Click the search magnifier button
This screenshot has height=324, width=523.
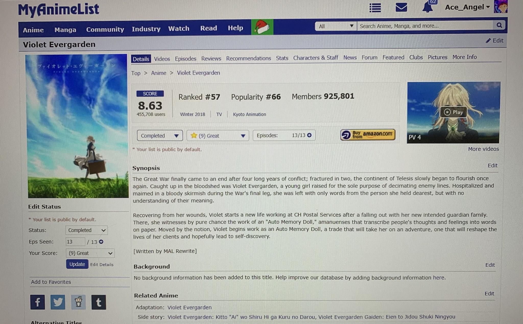point(499,25)
